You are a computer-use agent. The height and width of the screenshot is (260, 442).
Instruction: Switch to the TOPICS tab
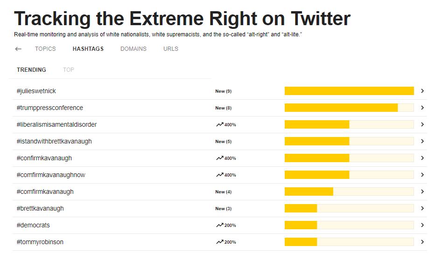[x=45, y=49]
